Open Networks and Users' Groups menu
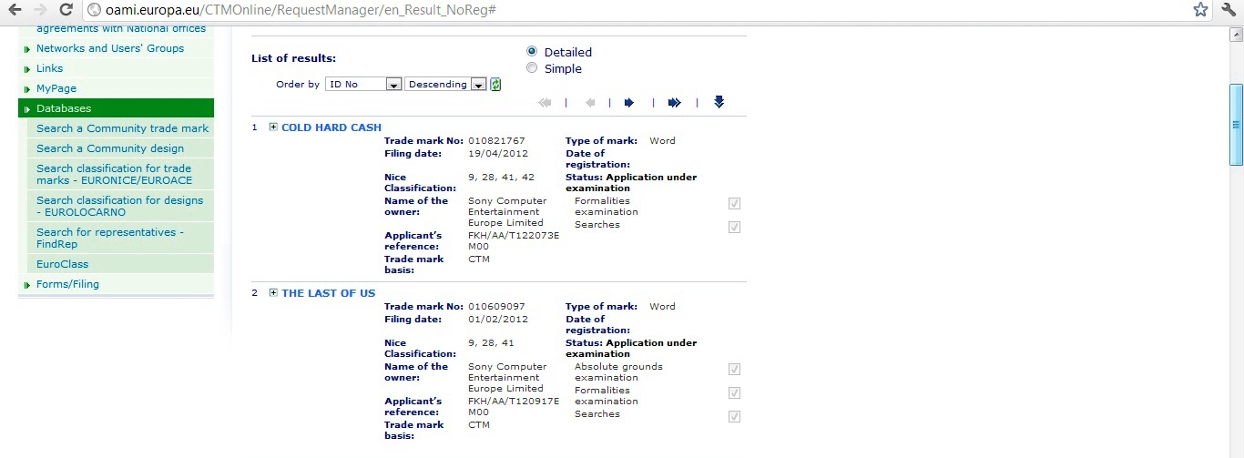 tap(110, 48)
